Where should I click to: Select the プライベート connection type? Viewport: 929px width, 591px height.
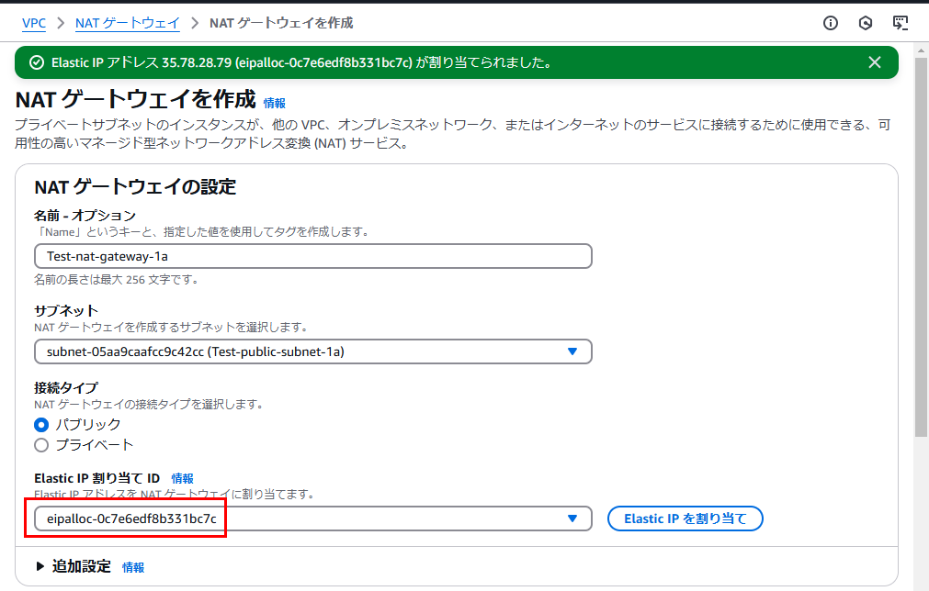tap(41, 445)
